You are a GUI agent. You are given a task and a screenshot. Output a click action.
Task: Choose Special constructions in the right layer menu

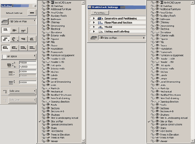171,125
